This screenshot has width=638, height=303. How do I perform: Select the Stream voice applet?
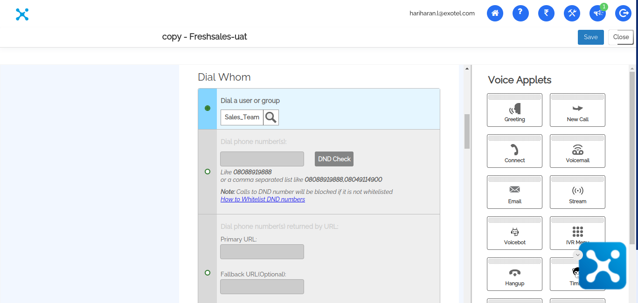[577, 192]
